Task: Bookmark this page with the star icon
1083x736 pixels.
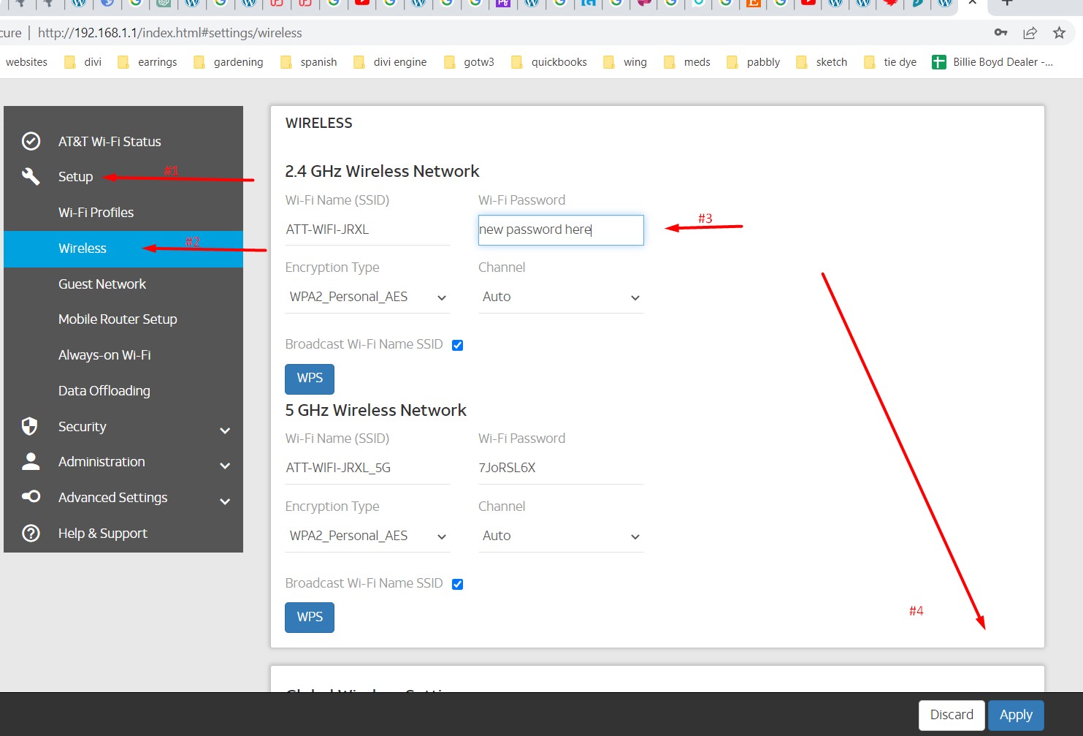Action: pyautogui.click(x=1059, y=33)
